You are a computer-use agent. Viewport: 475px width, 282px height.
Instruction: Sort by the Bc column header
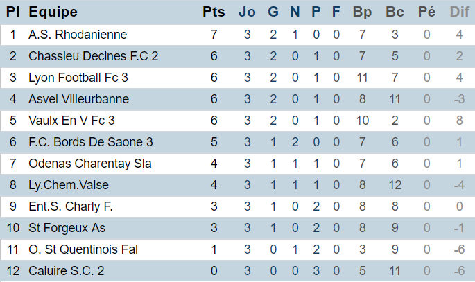(x=395, y=12)
